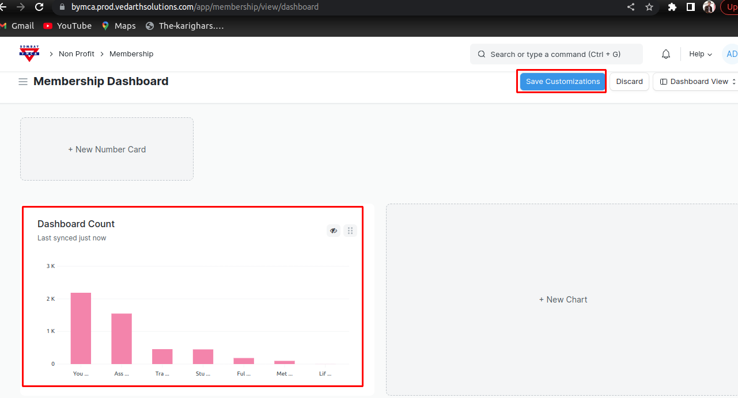Open the Dashboard View selector
The image size is (738, 398).
698,82
